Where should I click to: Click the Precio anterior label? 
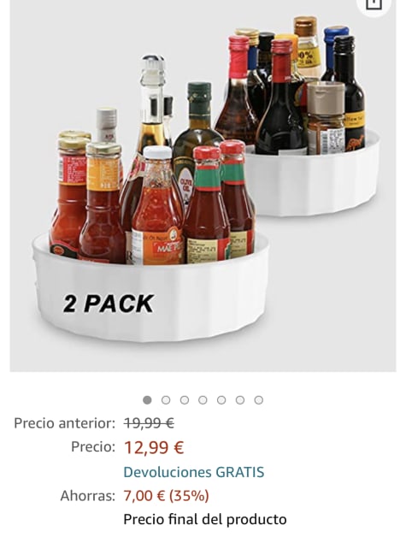(64, 423)
